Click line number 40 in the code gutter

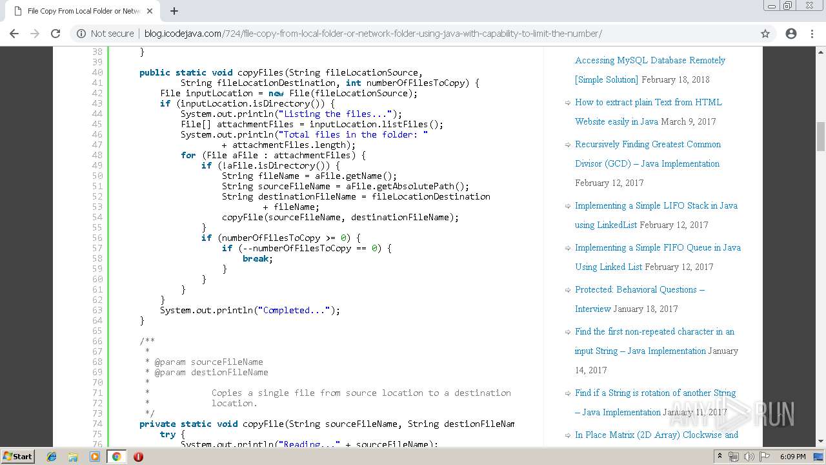97,72
